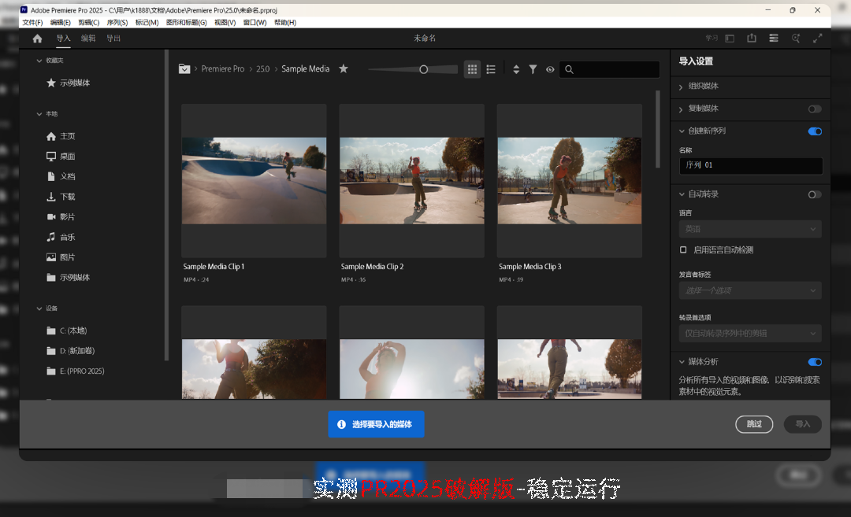Open 影片 videos location
Image resolution: width=851 pixels, height=517 pixels.
pos(61,216)
